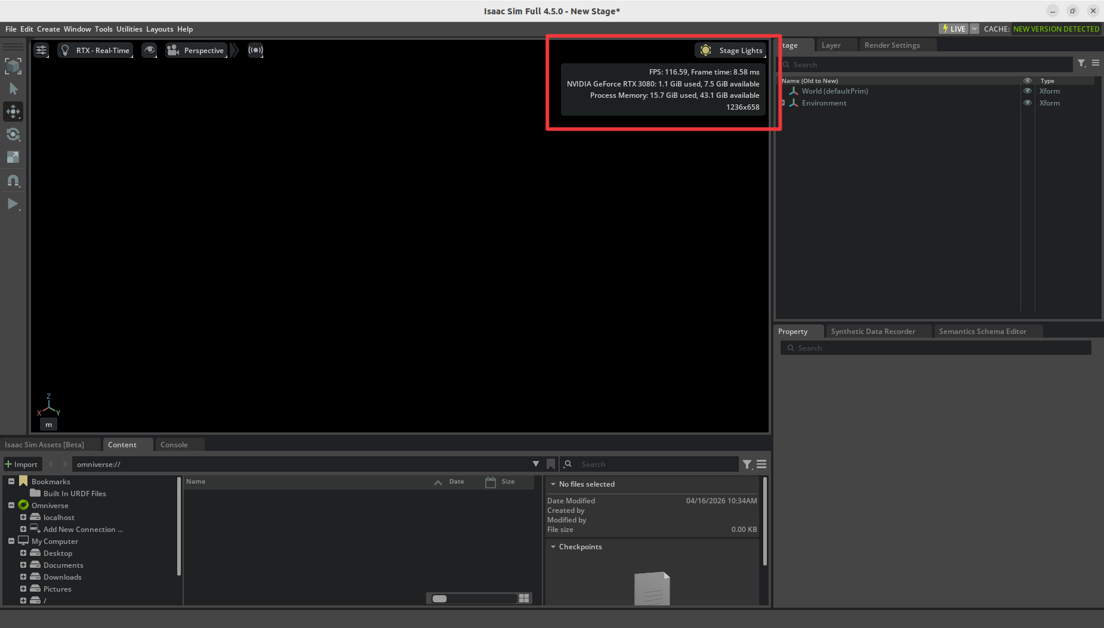1104x628 pixels.
Task: Enable the Snap magnet tool
Action: click(13, 180)
